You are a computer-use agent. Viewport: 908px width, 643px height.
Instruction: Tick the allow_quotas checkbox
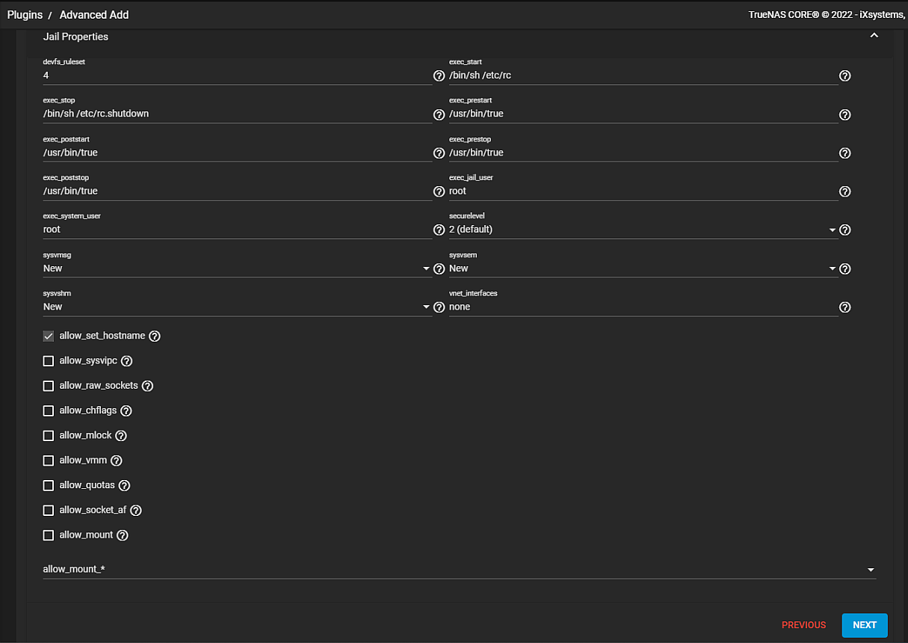[49, 485]
